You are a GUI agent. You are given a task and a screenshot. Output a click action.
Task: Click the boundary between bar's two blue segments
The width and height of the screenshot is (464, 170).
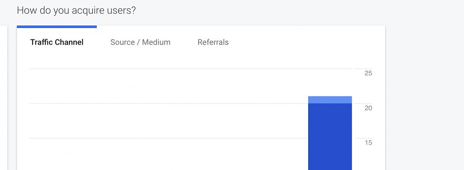click(x=330, y=103)
